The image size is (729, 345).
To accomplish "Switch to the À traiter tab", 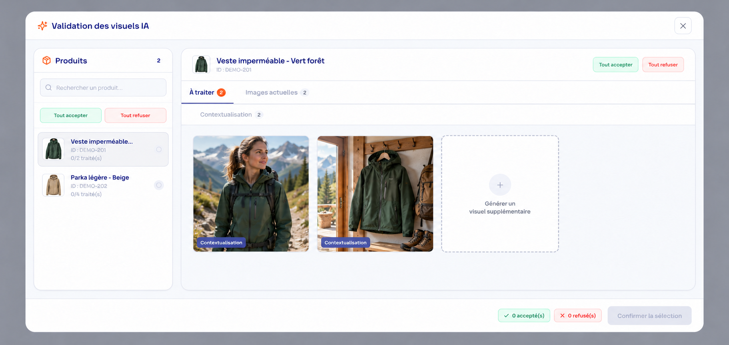I will [208, 92].
